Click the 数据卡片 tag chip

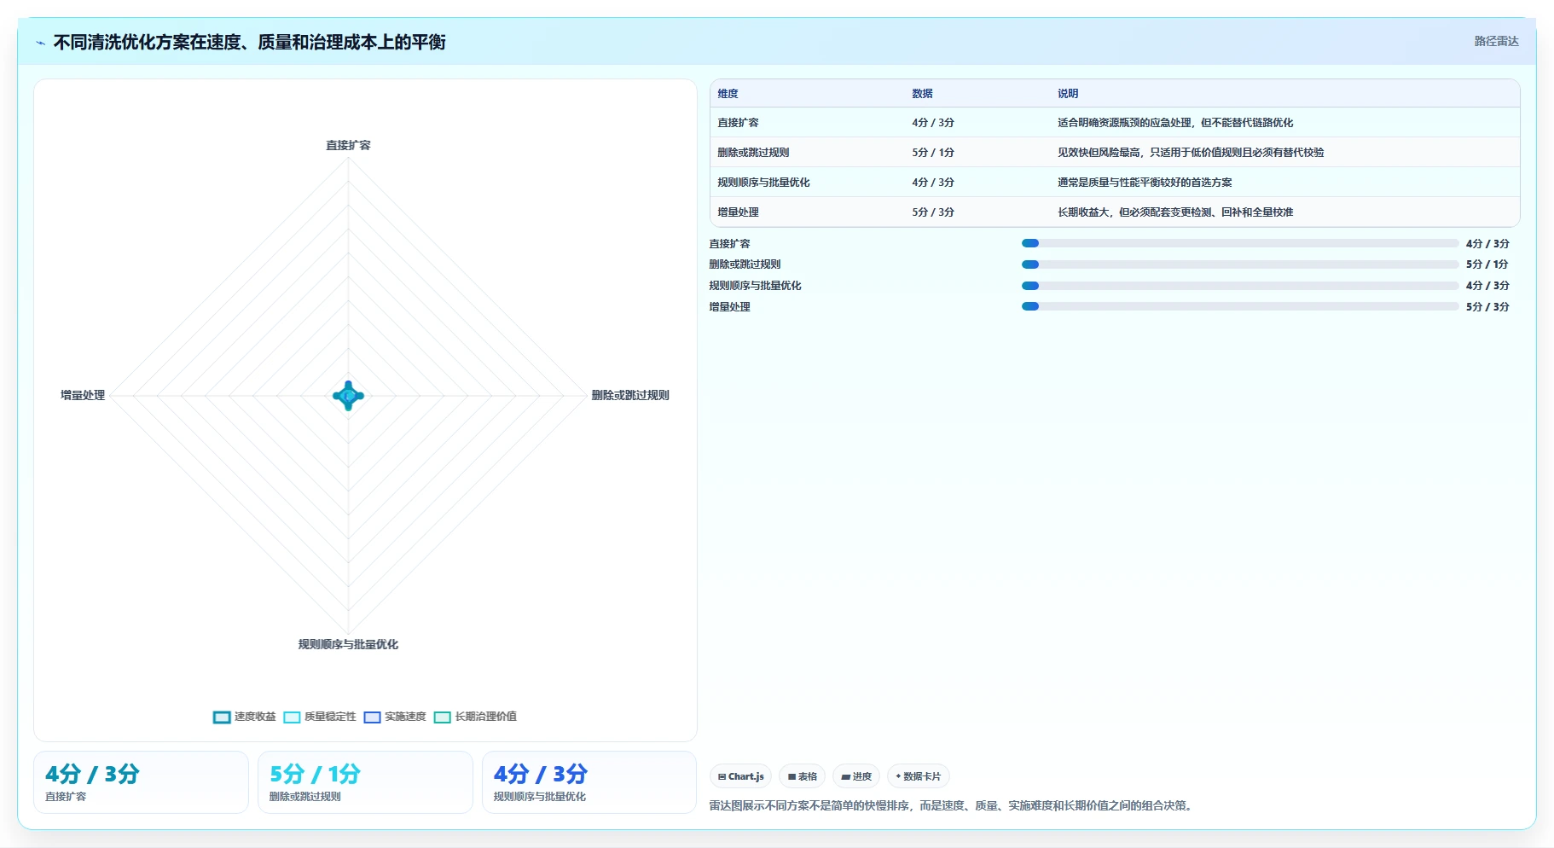918,776
